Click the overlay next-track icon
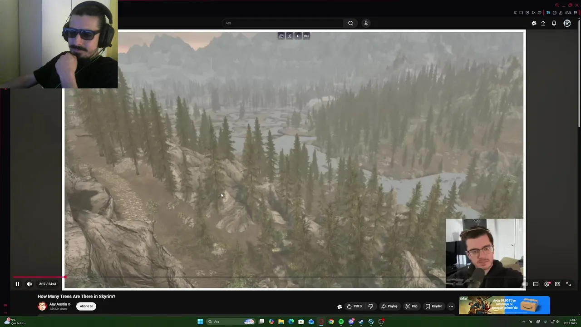This screenshot has height=327, width=581. (x=298, y=36)
